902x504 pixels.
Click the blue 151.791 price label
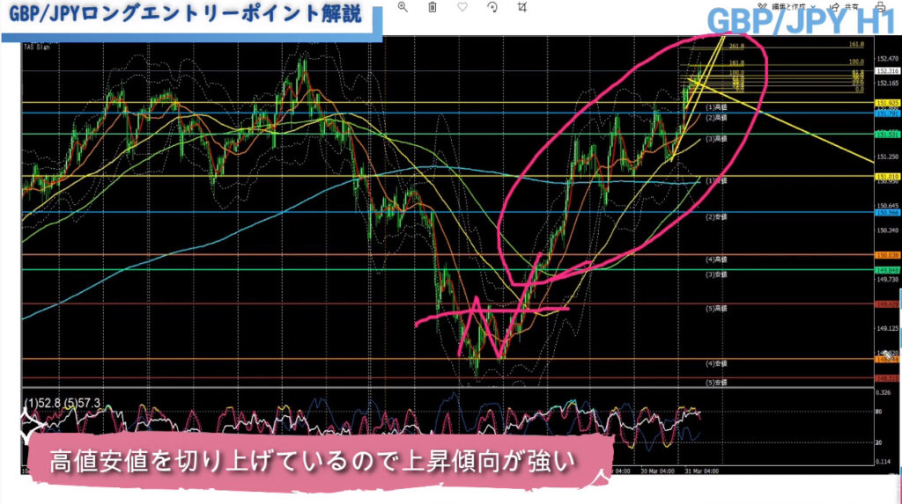tap(885, 114)
